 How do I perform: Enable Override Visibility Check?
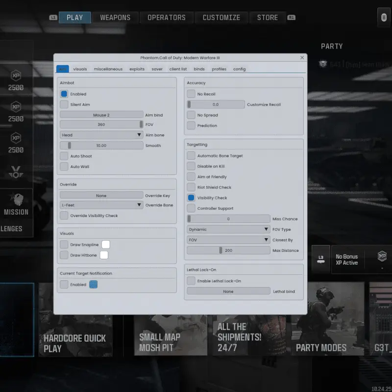click(64, 216)
